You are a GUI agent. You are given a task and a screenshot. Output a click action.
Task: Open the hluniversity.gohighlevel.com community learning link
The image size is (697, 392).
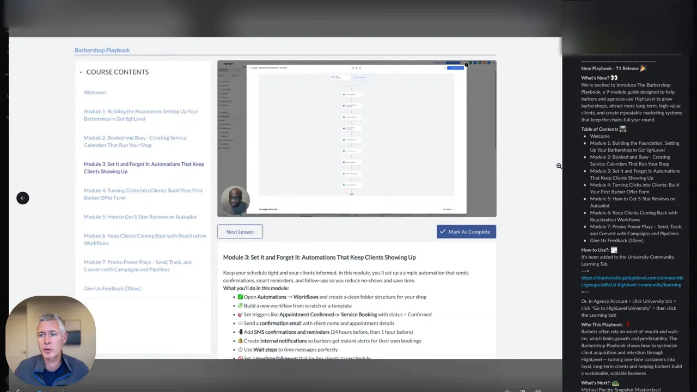pos(632,281)
